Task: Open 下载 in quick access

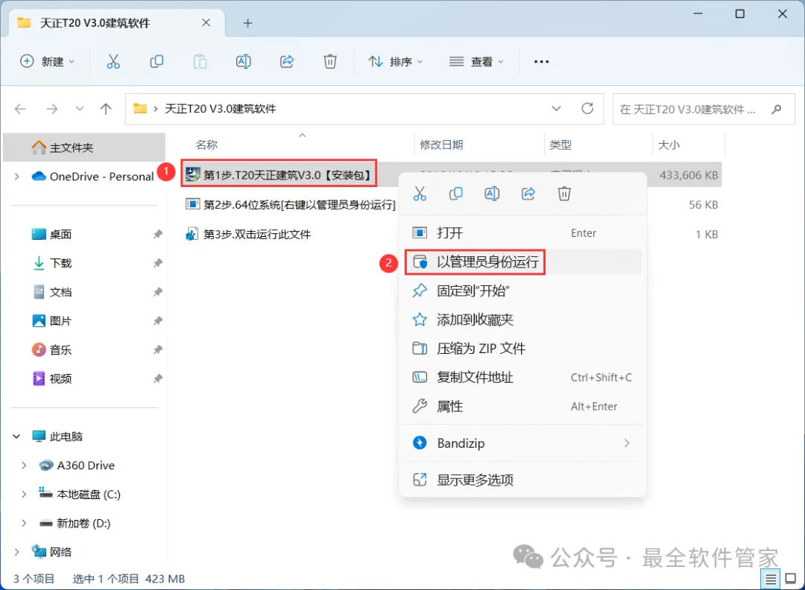Action: click(x=60, y=263)
